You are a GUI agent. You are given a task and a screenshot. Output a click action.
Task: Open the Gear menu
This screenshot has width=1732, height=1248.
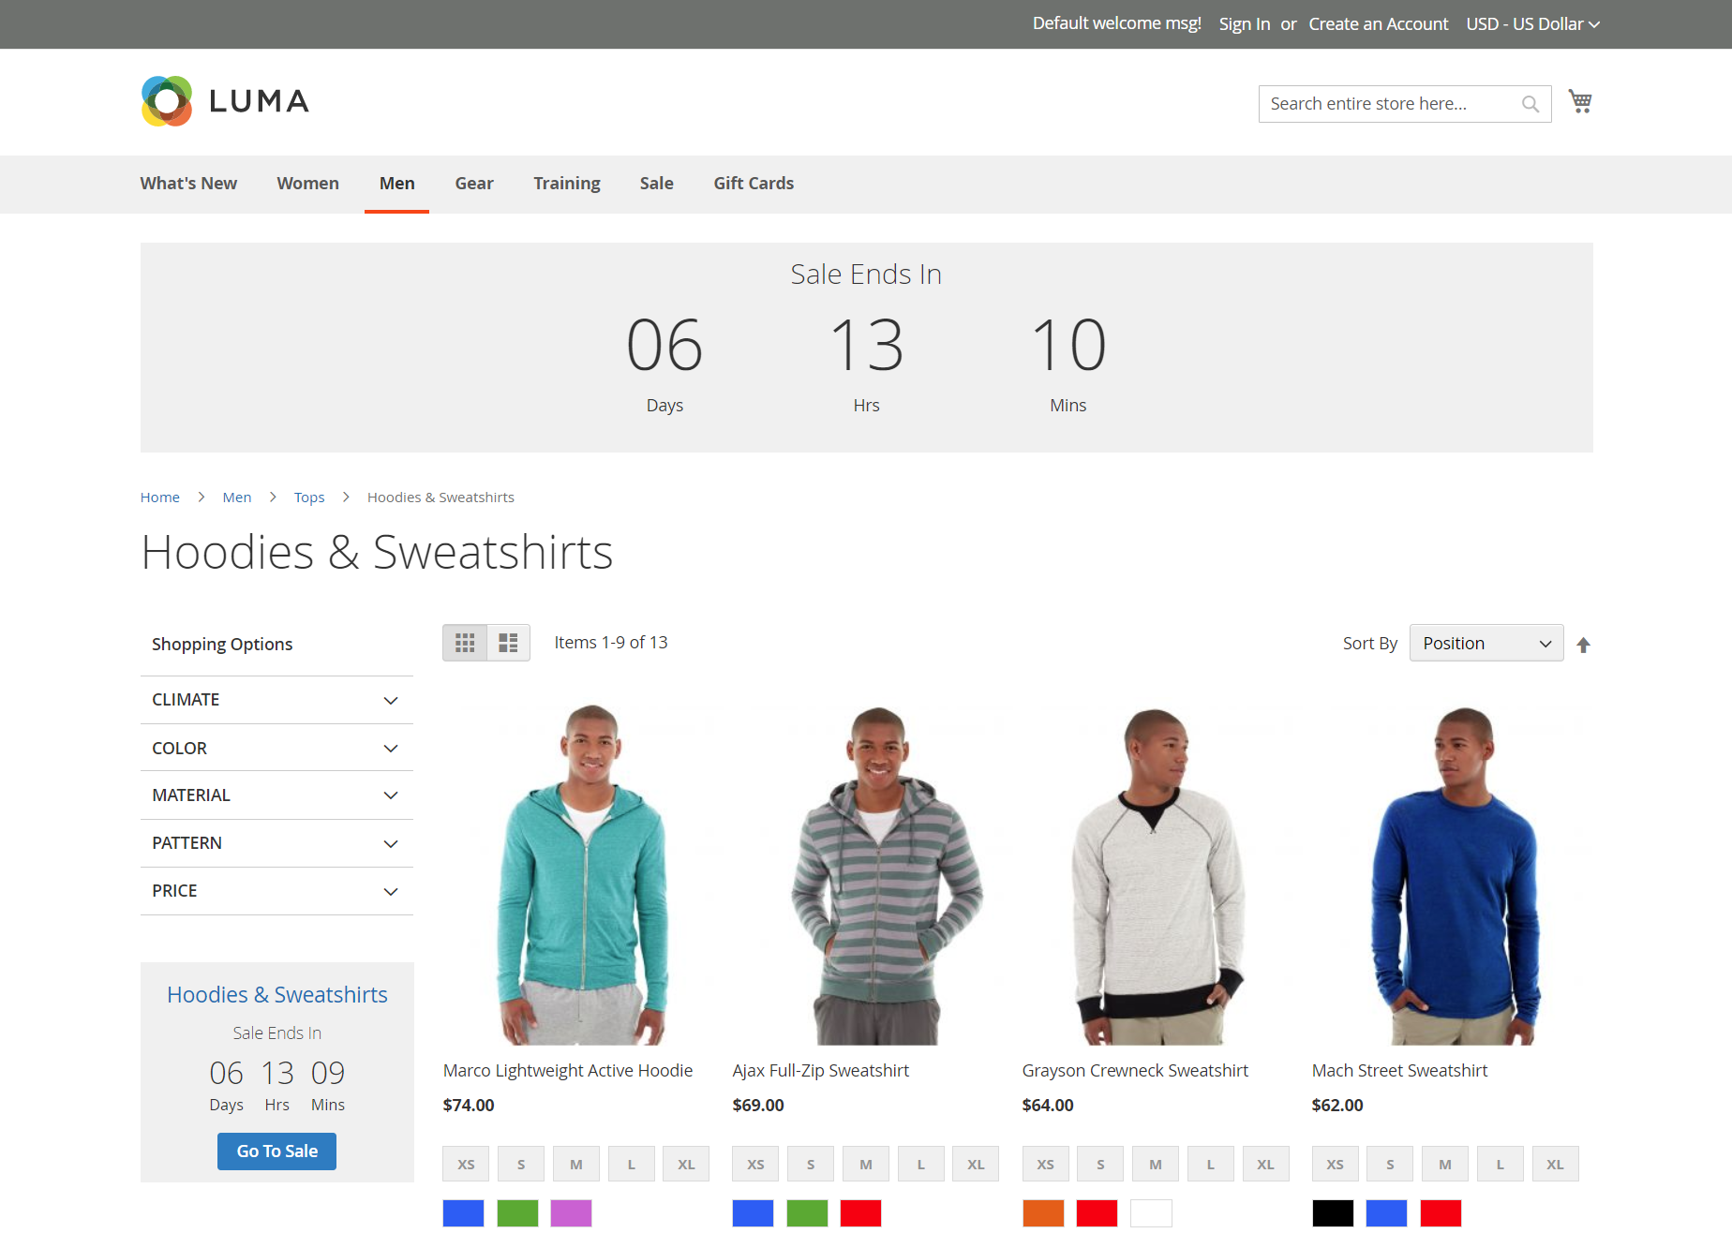[474, 184]
